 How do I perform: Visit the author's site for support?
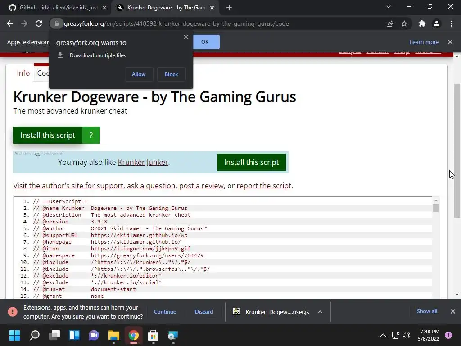68,186
